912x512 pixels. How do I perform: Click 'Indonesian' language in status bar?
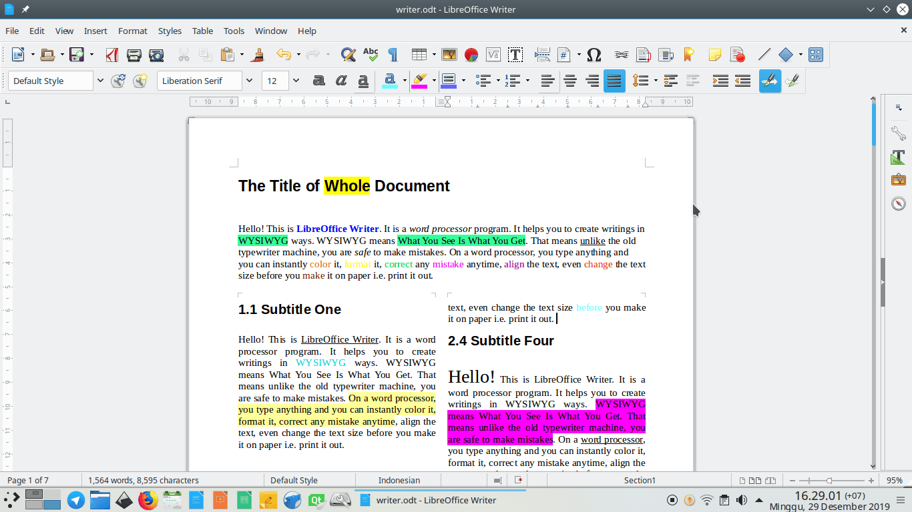pos(399,480)
